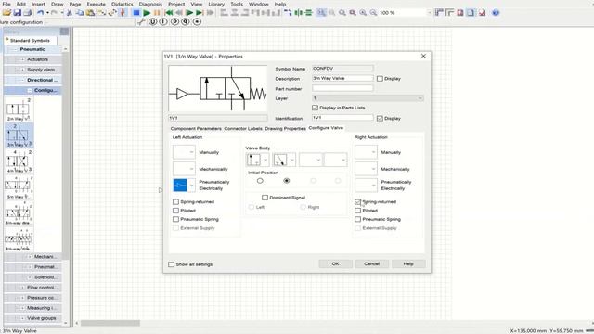Switch to Connector Labels tab
594x334 pixels.
pos(243,128)
